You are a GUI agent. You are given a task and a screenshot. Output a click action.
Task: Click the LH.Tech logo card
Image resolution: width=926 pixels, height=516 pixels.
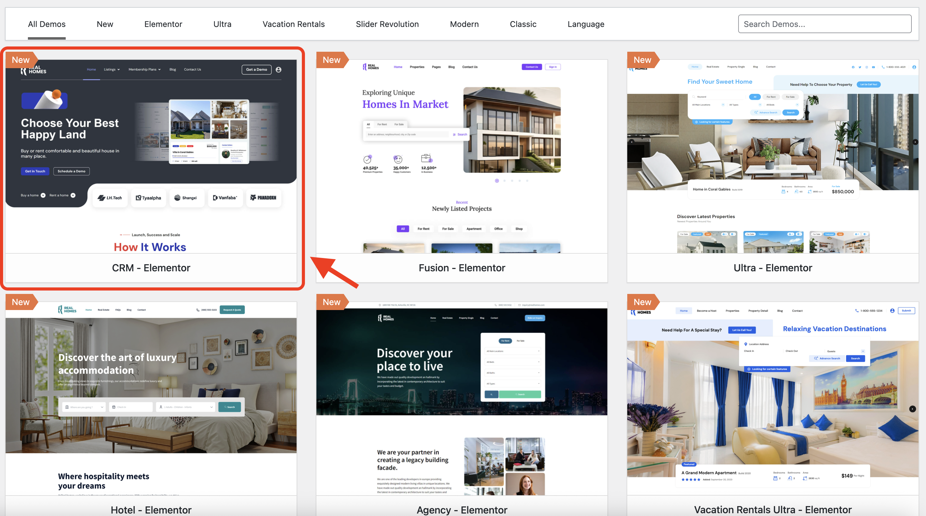[110, 198]
